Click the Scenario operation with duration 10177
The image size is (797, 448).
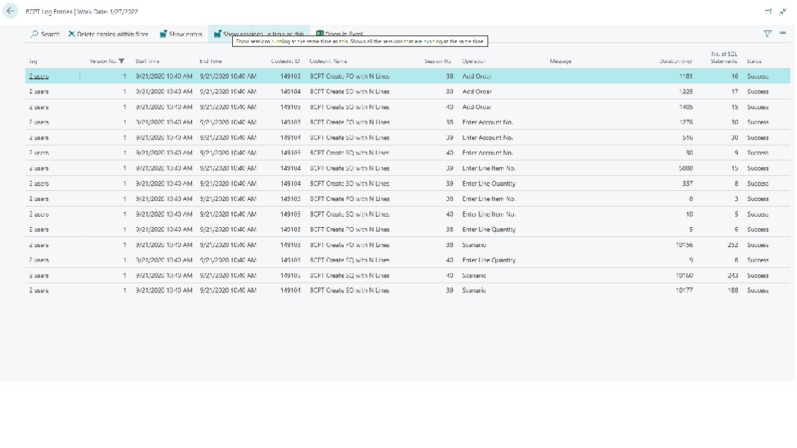474,291
